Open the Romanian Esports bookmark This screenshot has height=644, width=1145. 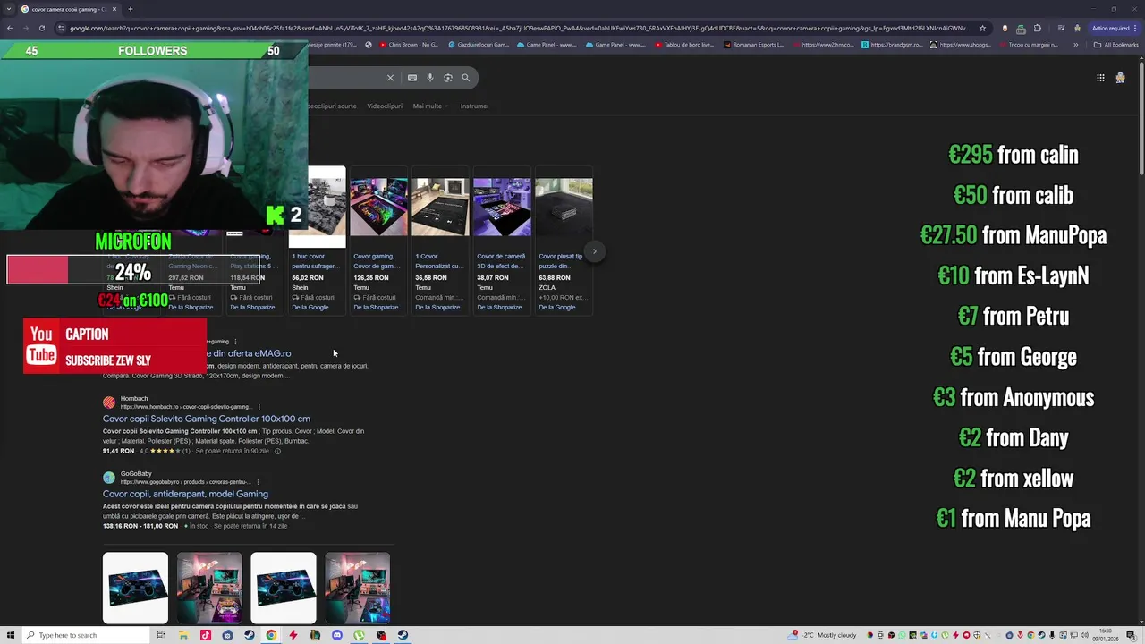[x=754, y=45]
